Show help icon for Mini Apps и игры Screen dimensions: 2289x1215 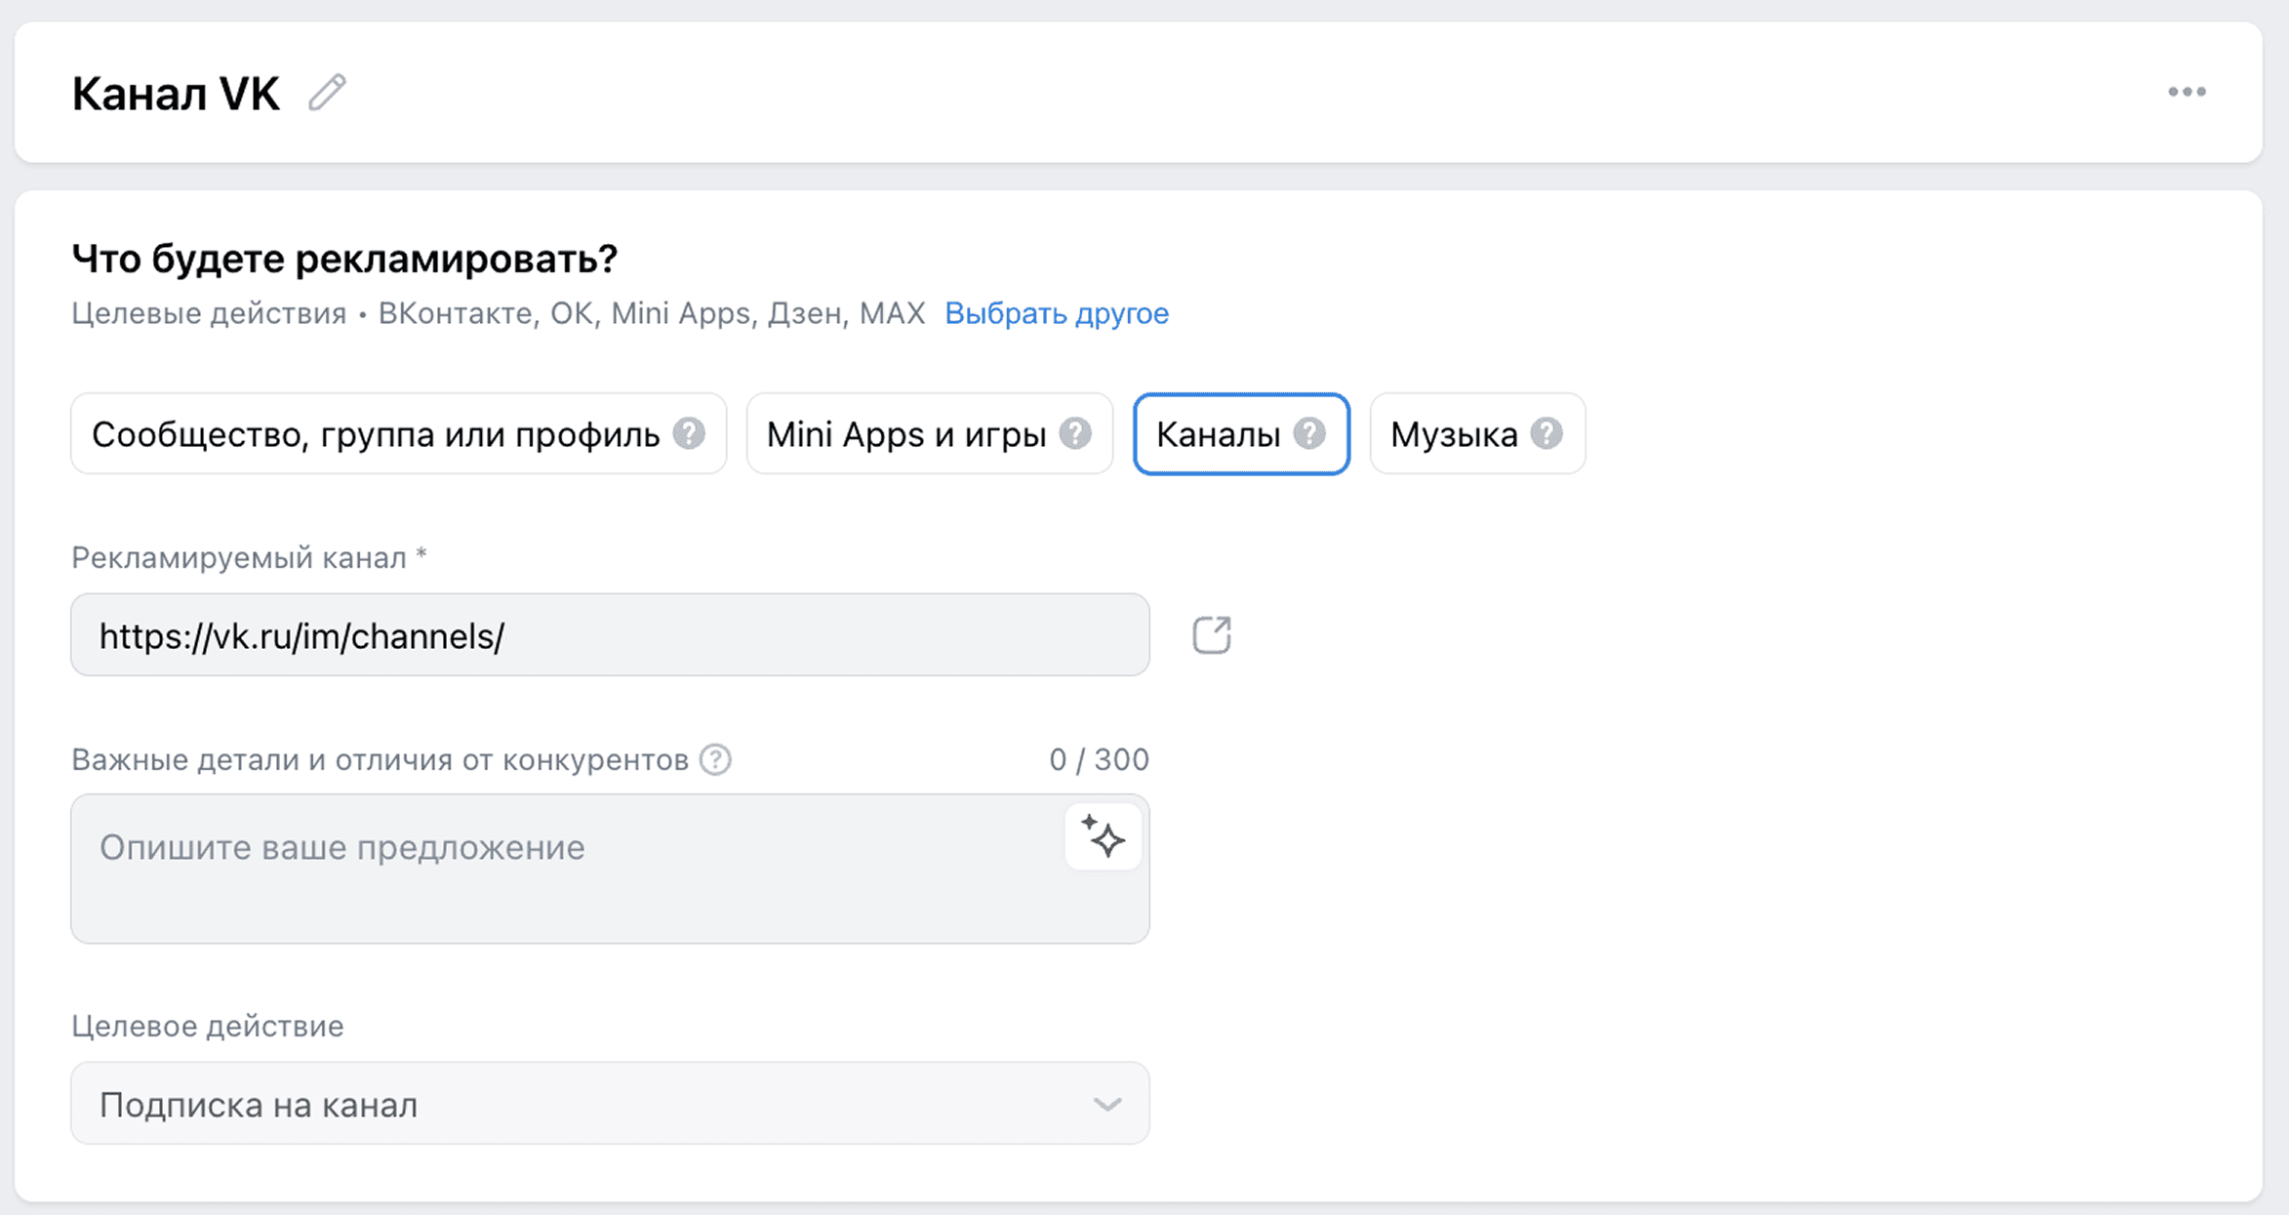1075,433
